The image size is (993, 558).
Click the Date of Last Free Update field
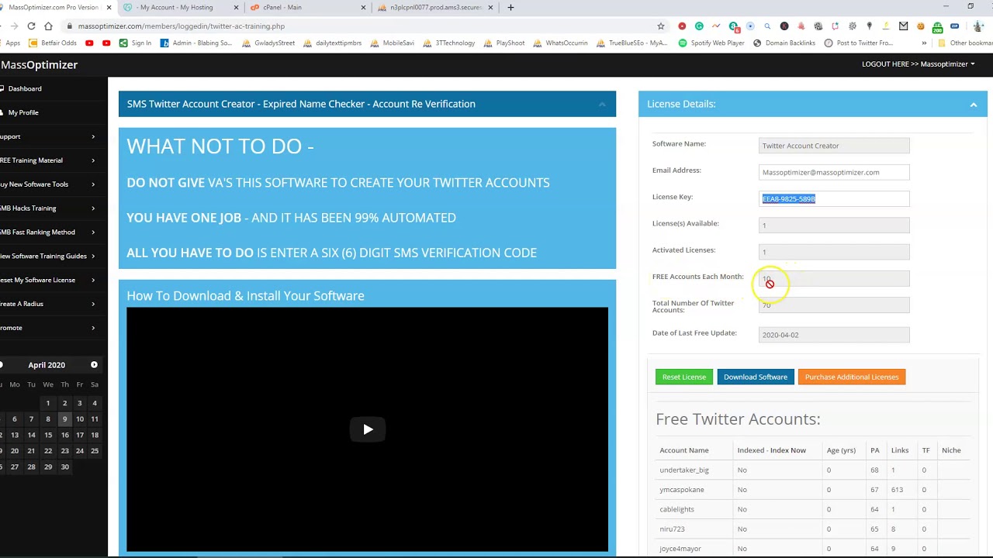click(834, 334)
